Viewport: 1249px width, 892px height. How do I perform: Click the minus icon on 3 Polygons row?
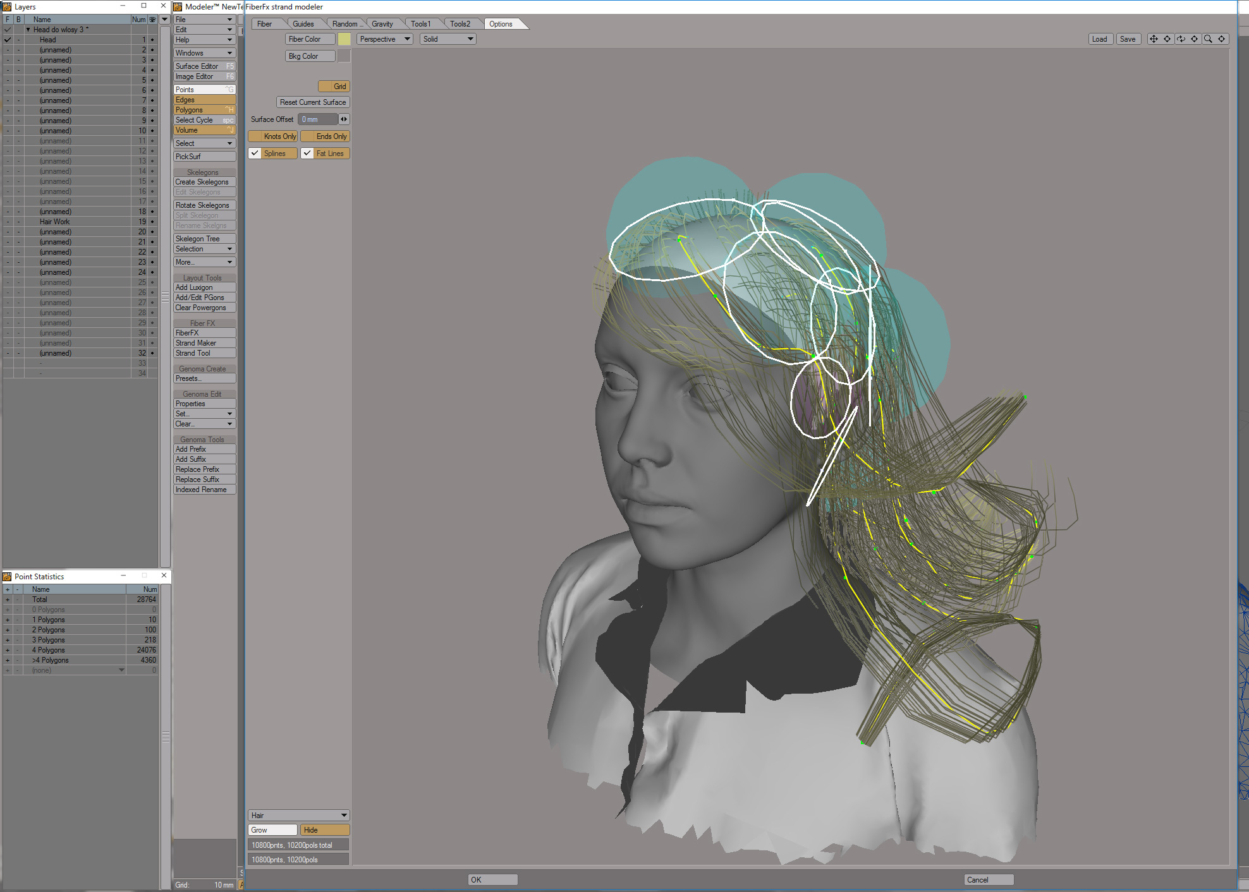[18, 640]
